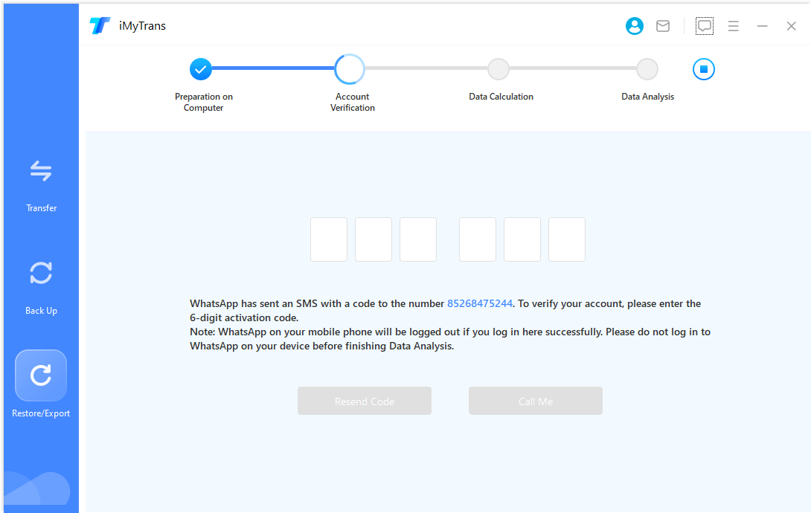The width and height of the screenshot is (811, 513).
Task: Click the phone number 85268475244 link
Action: click(x=479, y=304)
